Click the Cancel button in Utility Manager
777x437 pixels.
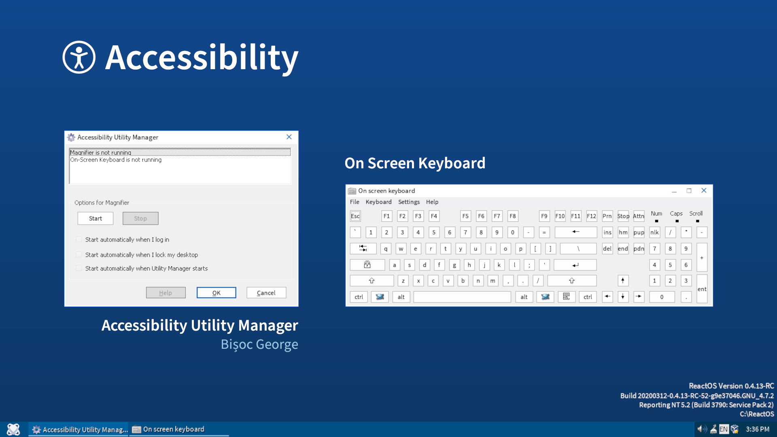click(266, 293)
